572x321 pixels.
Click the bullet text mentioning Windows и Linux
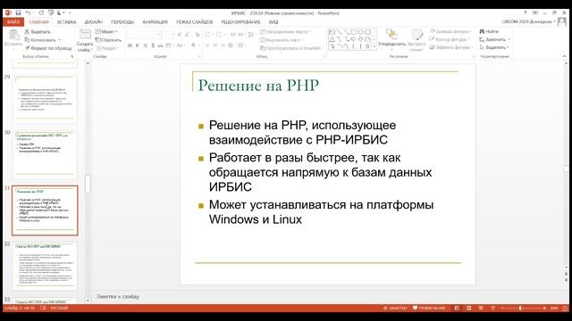coord(321,212)
